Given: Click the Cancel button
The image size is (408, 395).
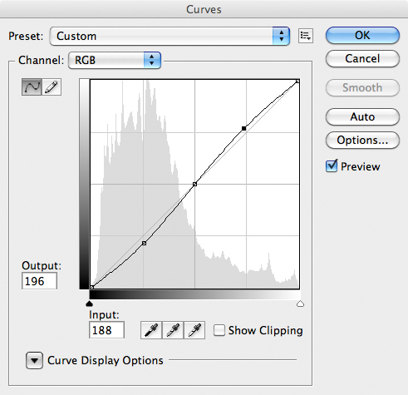Looking at the screenshot, I should 362,59.
